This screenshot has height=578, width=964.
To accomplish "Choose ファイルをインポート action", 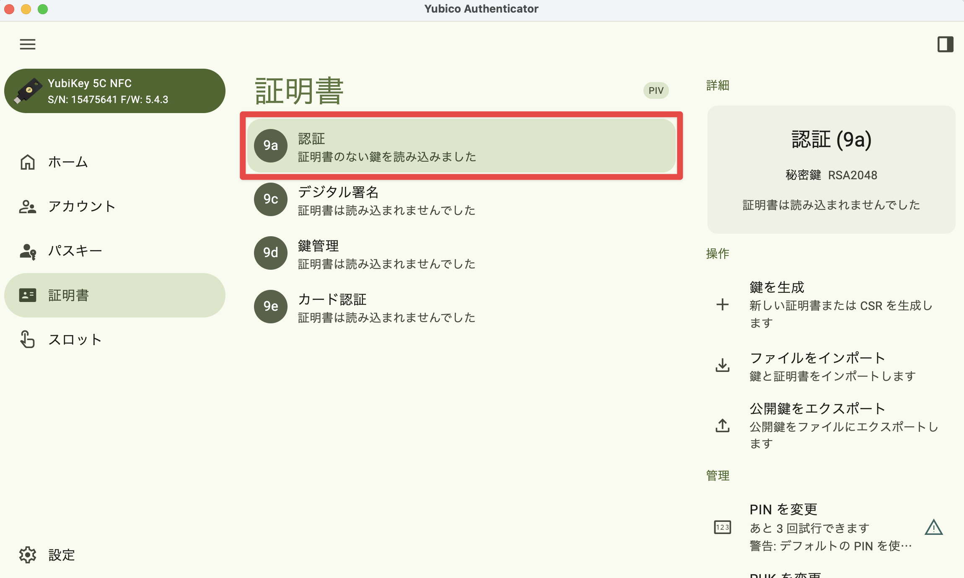I will (x=832, y=366).
